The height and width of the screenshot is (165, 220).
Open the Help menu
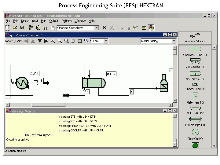(x=91, y=21)
